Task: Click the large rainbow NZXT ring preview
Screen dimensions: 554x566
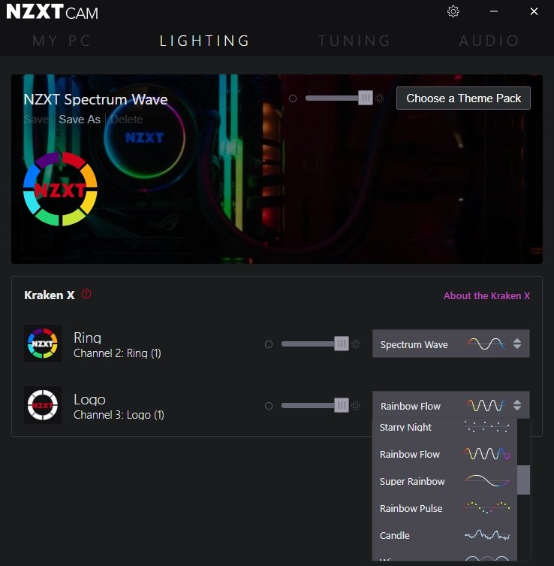Action: (60, 189)
